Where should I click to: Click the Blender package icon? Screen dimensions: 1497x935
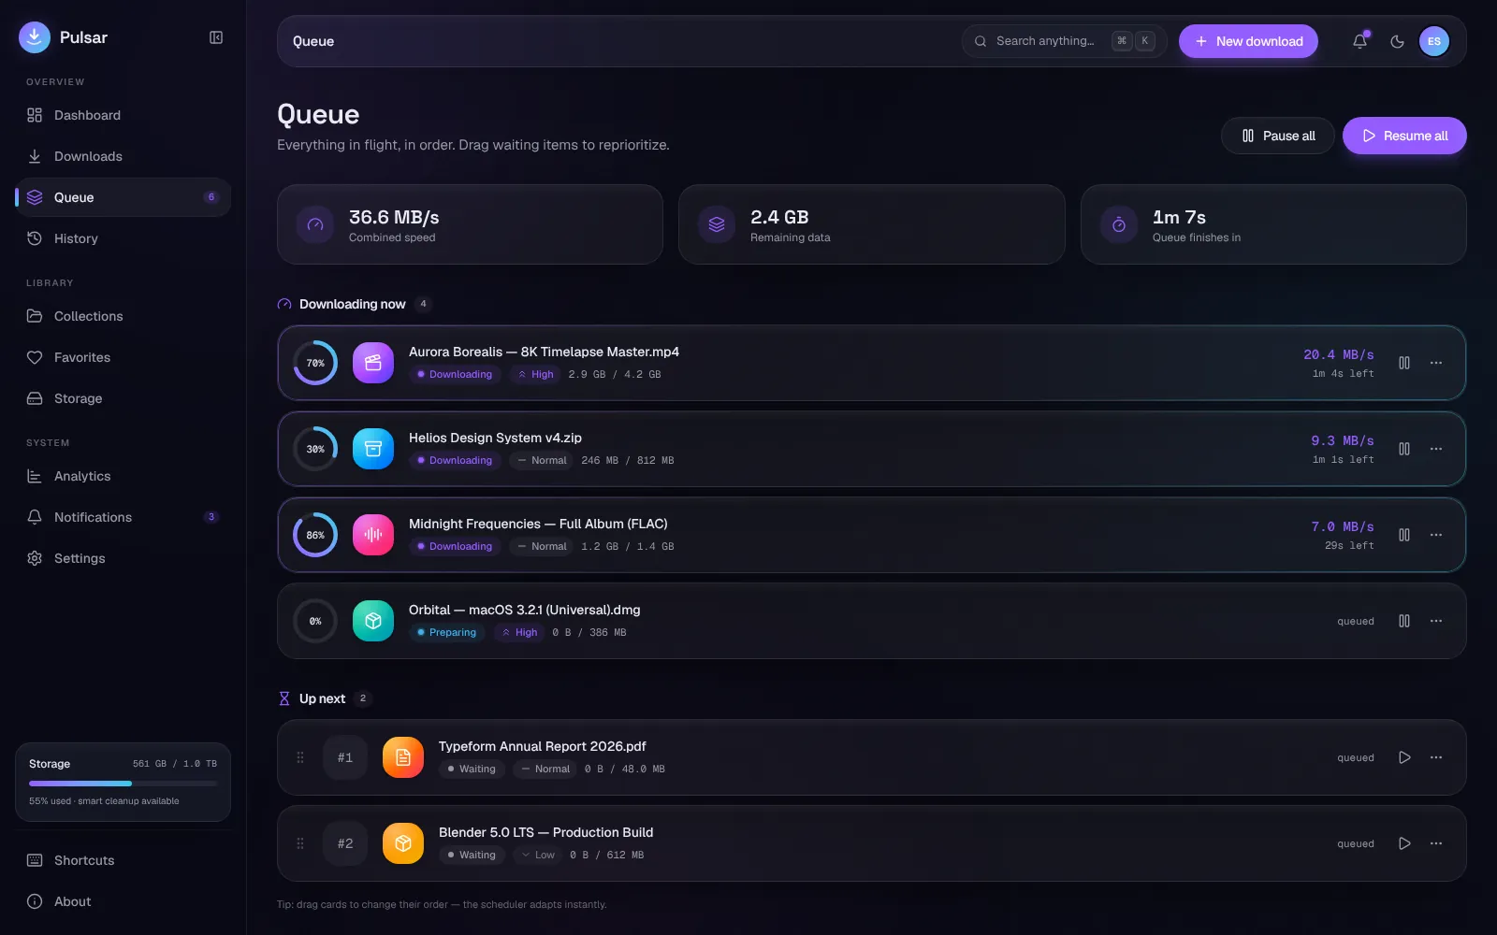[x=403, y=843]
